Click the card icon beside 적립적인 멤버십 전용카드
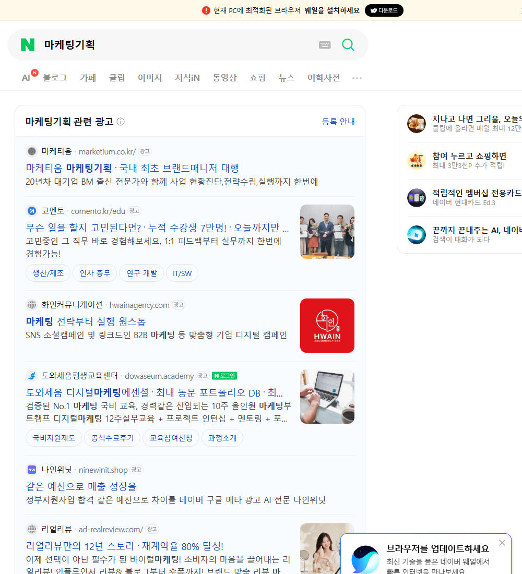Viewport: 522px width, 574px height. (x=417, y=198)
